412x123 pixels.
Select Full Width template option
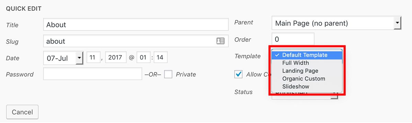pos(296,63)
